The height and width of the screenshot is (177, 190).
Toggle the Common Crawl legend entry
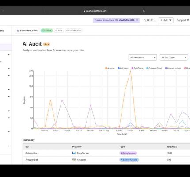coord(154,68)
